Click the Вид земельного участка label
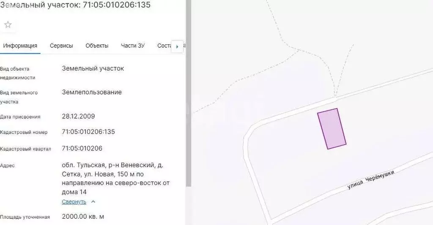 coord(19,97)
